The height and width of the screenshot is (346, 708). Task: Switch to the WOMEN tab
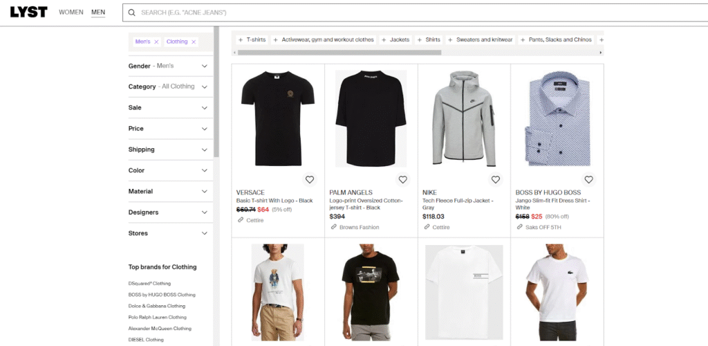coord(71,12)
